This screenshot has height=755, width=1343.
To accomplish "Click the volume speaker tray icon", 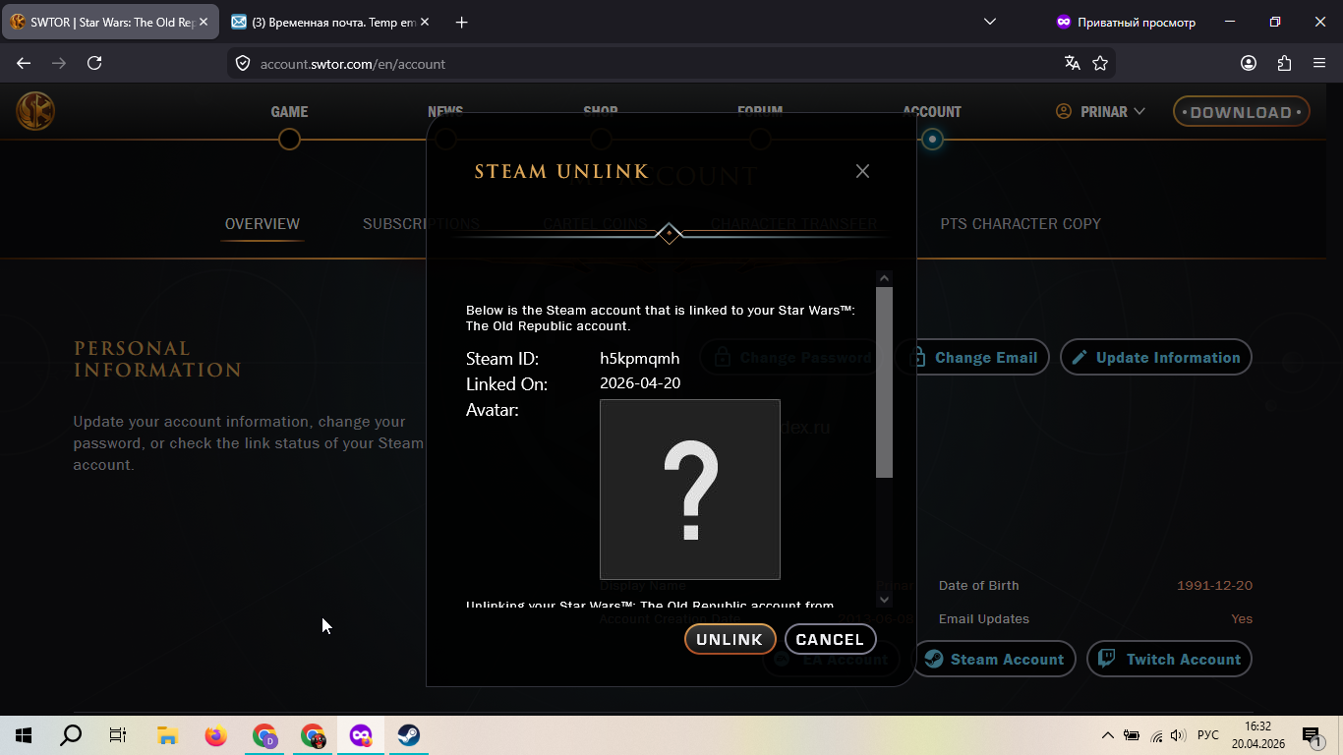I will [1178, 735].
